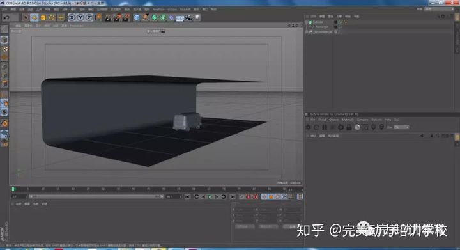Screen dimensions: 460x250
Task: Open the coordinates size-mode dropdown
Action: pyautogui.click(x=268, y=226)
